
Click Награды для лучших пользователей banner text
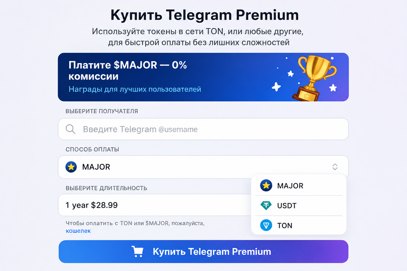pyautogui.click(x=135, y=89)
